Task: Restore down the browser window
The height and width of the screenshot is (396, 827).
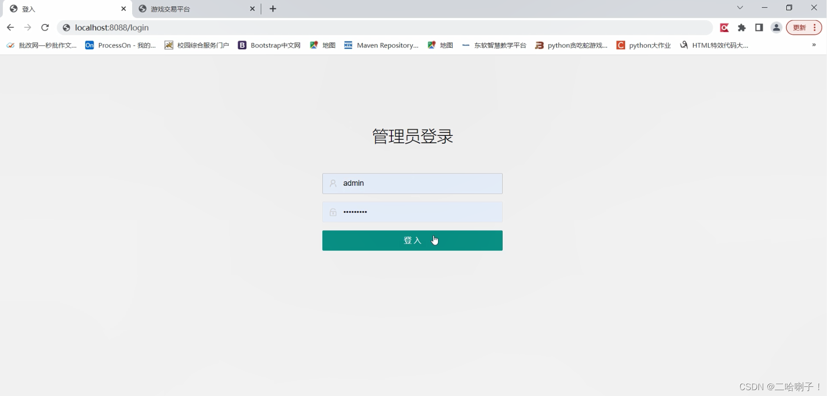Action: [789, 8]
